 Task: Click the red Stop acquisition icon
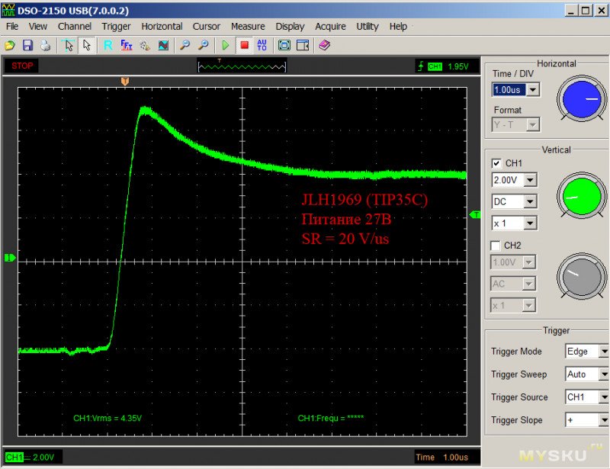[245, 46]
